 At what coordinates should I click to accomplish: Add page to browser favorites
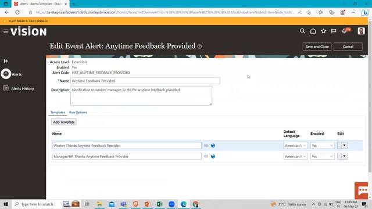coord(309,12)
